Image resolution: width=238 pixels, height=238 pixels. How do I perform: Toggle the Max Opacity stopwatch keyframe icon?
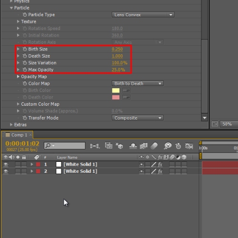coord(25,69)
